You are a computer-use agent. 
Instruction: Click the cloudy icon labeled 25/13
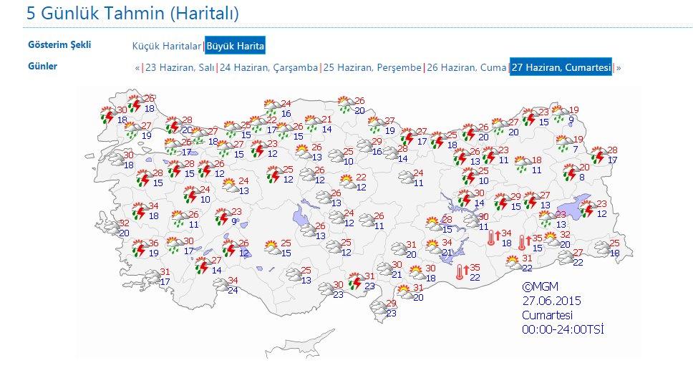(294, 274)
